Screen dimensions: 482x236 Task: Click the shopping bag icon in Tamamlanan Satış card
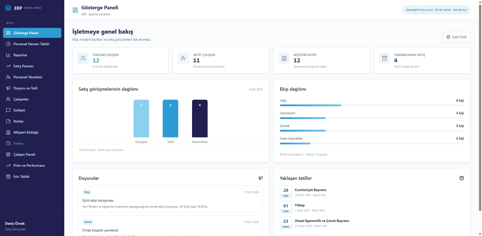[385, 58]
